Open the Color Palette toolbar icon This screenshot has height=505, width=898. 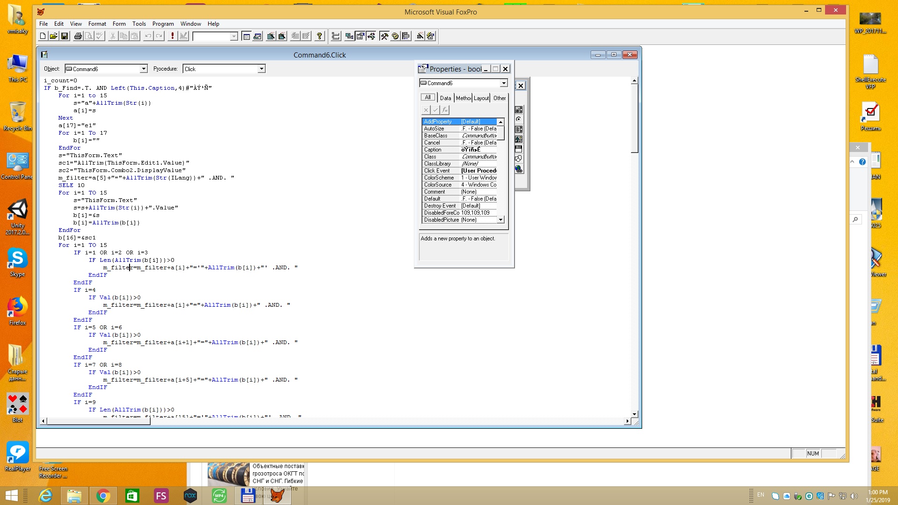(395, 36)
